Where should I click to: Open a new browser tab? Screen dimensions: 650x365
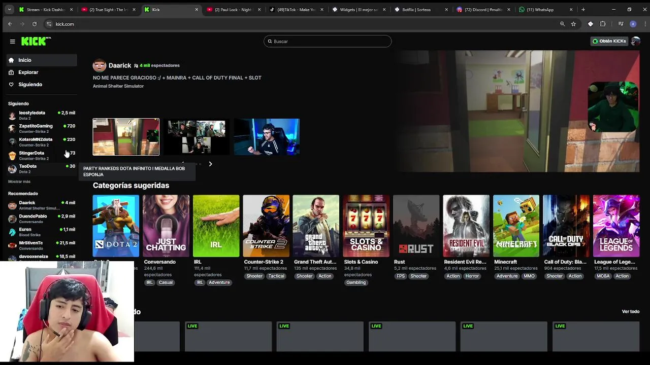583,10
